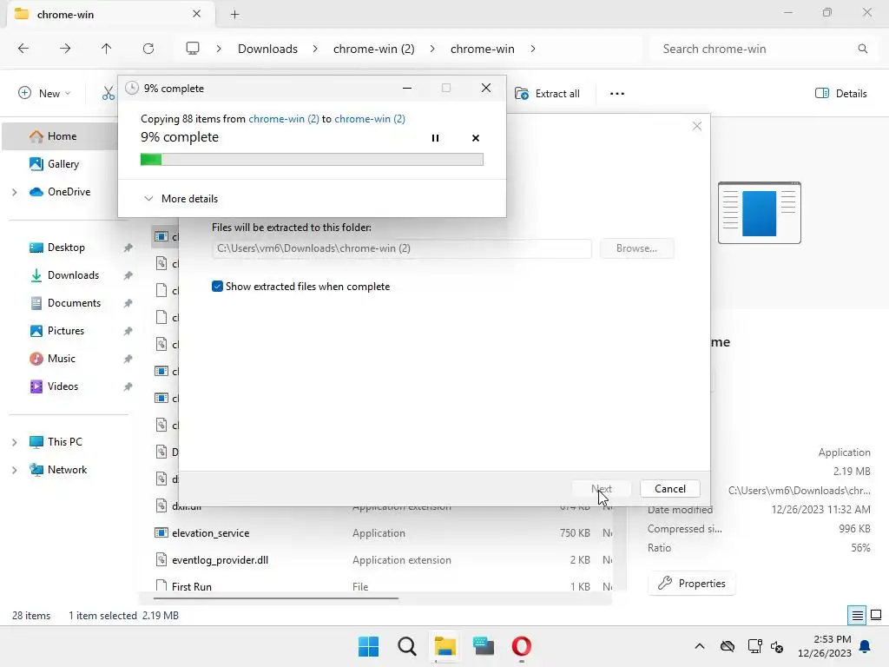Viewport: 889px width, 667px height.
Task: Open the three-dots See more toolbar menu
Action: coord(617,94)
